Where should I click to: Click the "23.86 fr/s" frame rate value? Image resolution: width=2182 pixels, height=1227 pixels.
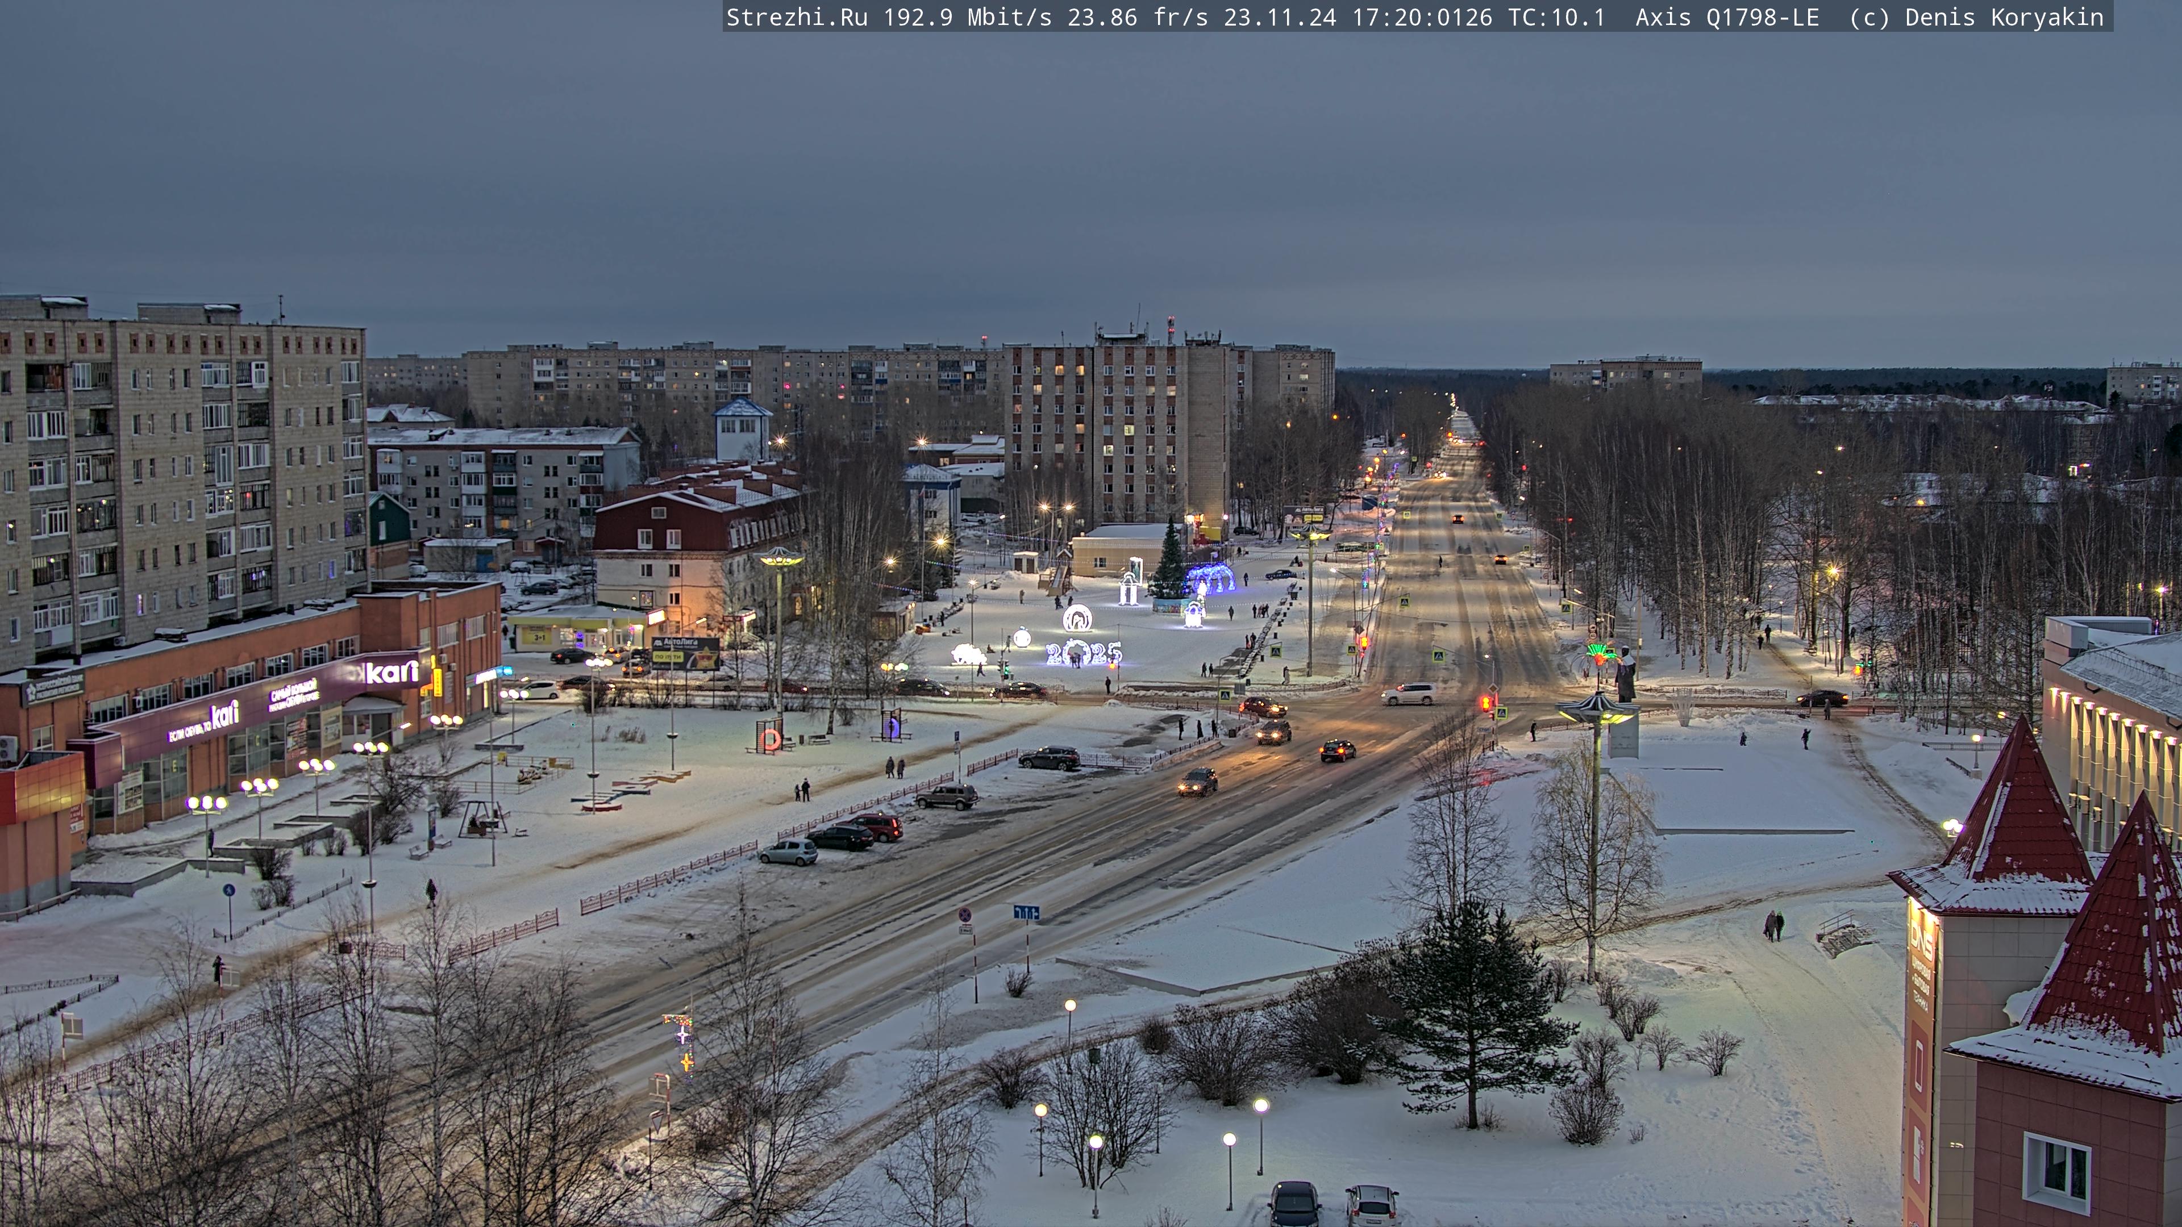[1138, 18]
